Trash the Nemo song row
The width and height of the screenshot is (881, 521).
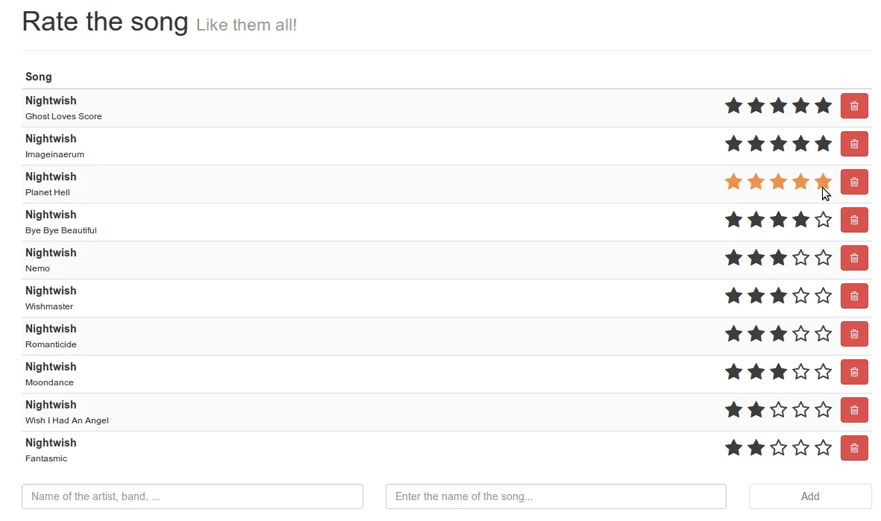854,258
